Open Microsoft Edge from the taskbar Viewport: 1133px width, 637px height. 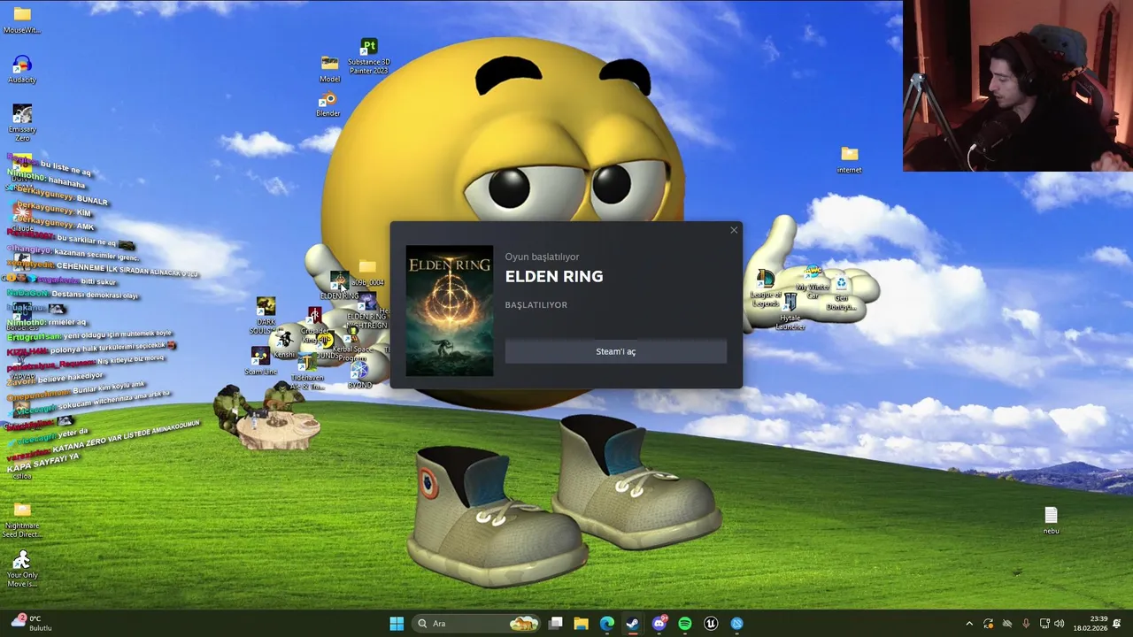[x=606, y=624]
